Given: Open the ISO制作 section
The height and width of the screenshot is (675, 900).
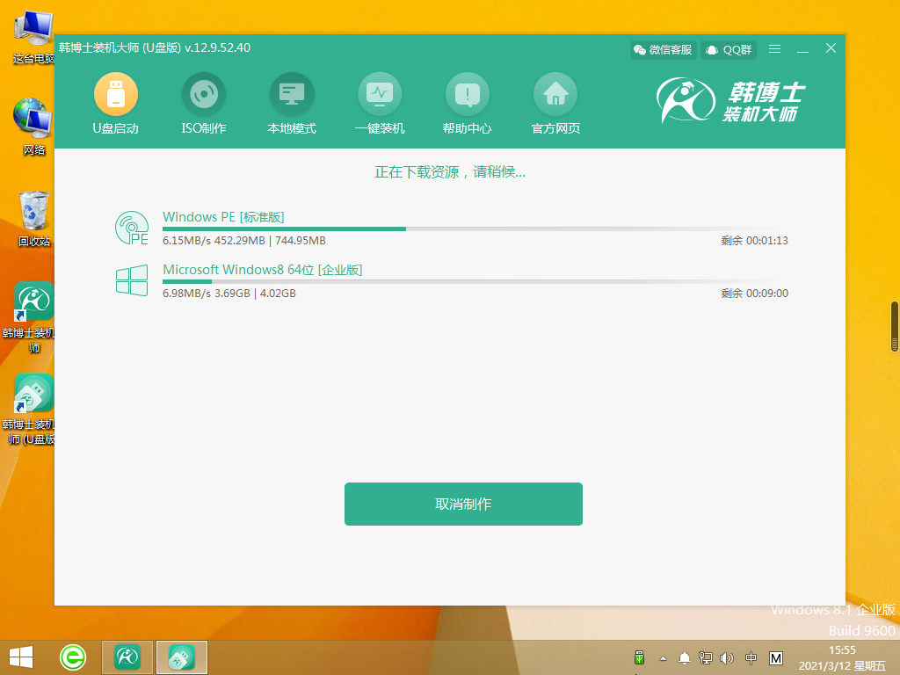Looking at the screenshot, I should [x=203, y=93].
